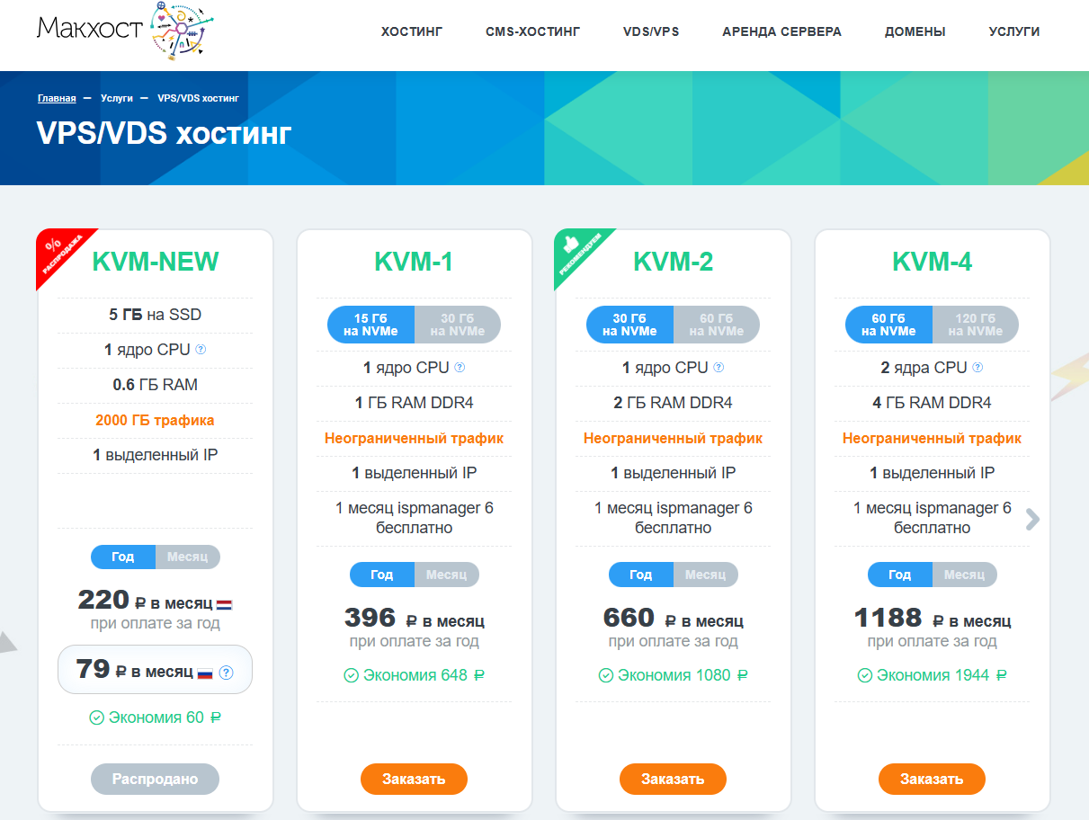Screen dimensions: 1089x820
Task: Click the 1188 ₽ в месяц price
Action: click(x=932, y=619)
